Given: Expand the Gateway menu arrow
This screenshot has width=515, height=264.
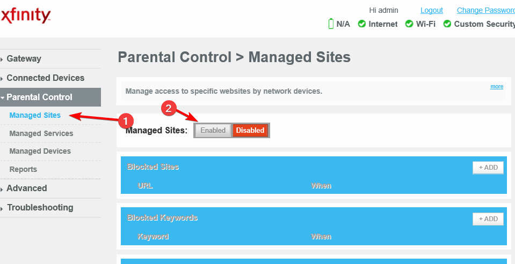Looking at the screenshot, I should point(2,59).
